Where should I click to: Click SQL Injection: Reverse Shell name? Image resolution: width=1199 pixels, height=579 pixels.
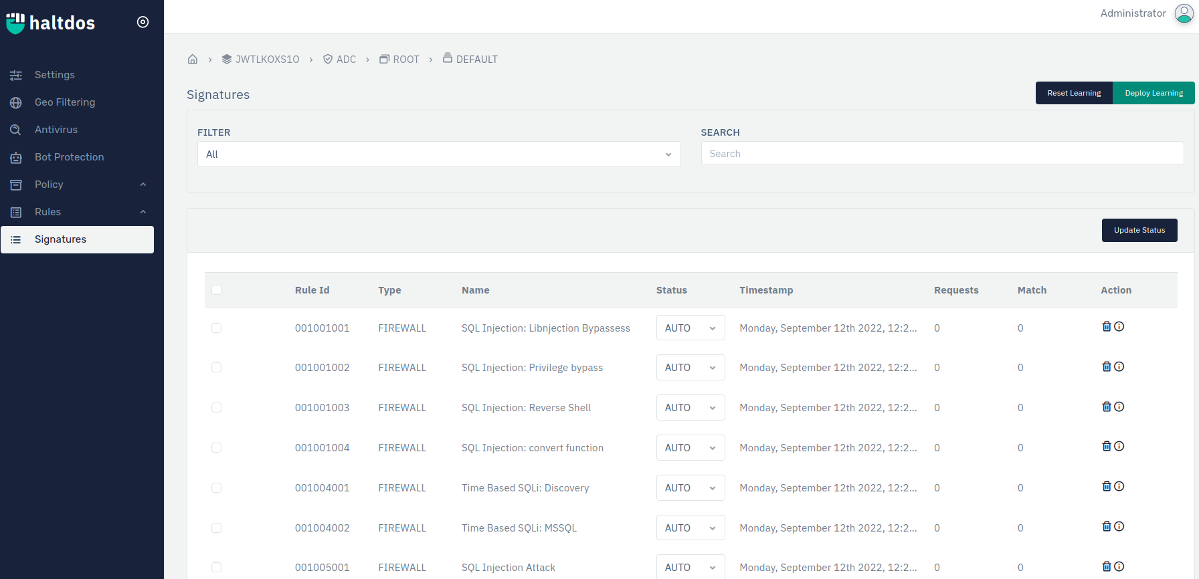click(526, 408)
